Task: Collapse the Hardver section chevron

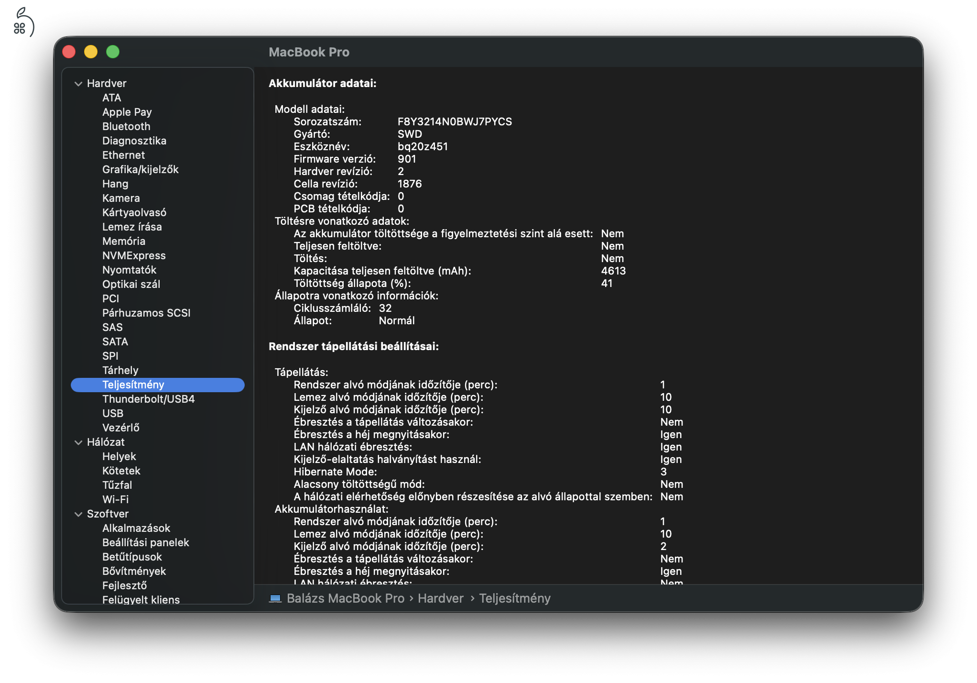Action: [78, 84]
